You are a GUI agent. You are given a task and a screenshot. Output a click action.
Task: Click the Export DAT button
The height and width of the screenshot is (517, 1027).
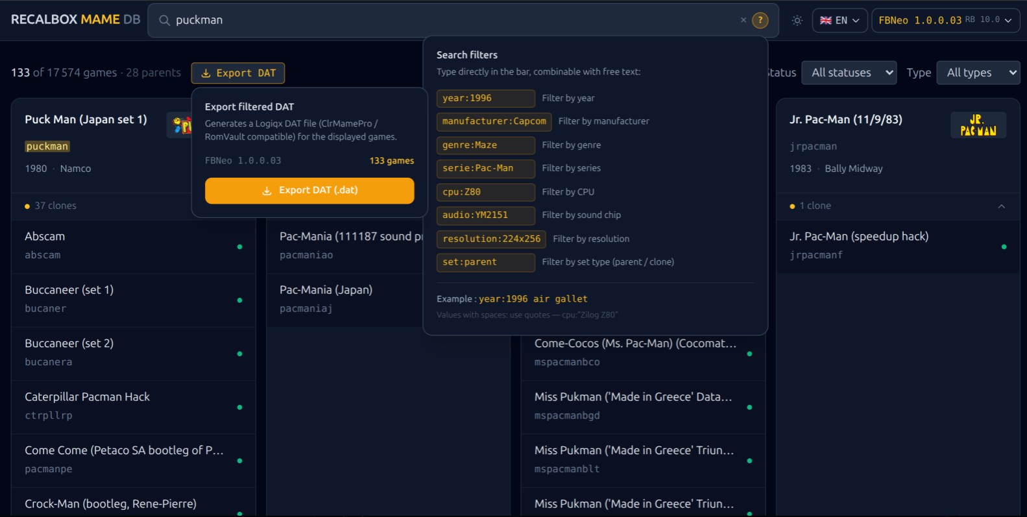[x=238, y=73]
